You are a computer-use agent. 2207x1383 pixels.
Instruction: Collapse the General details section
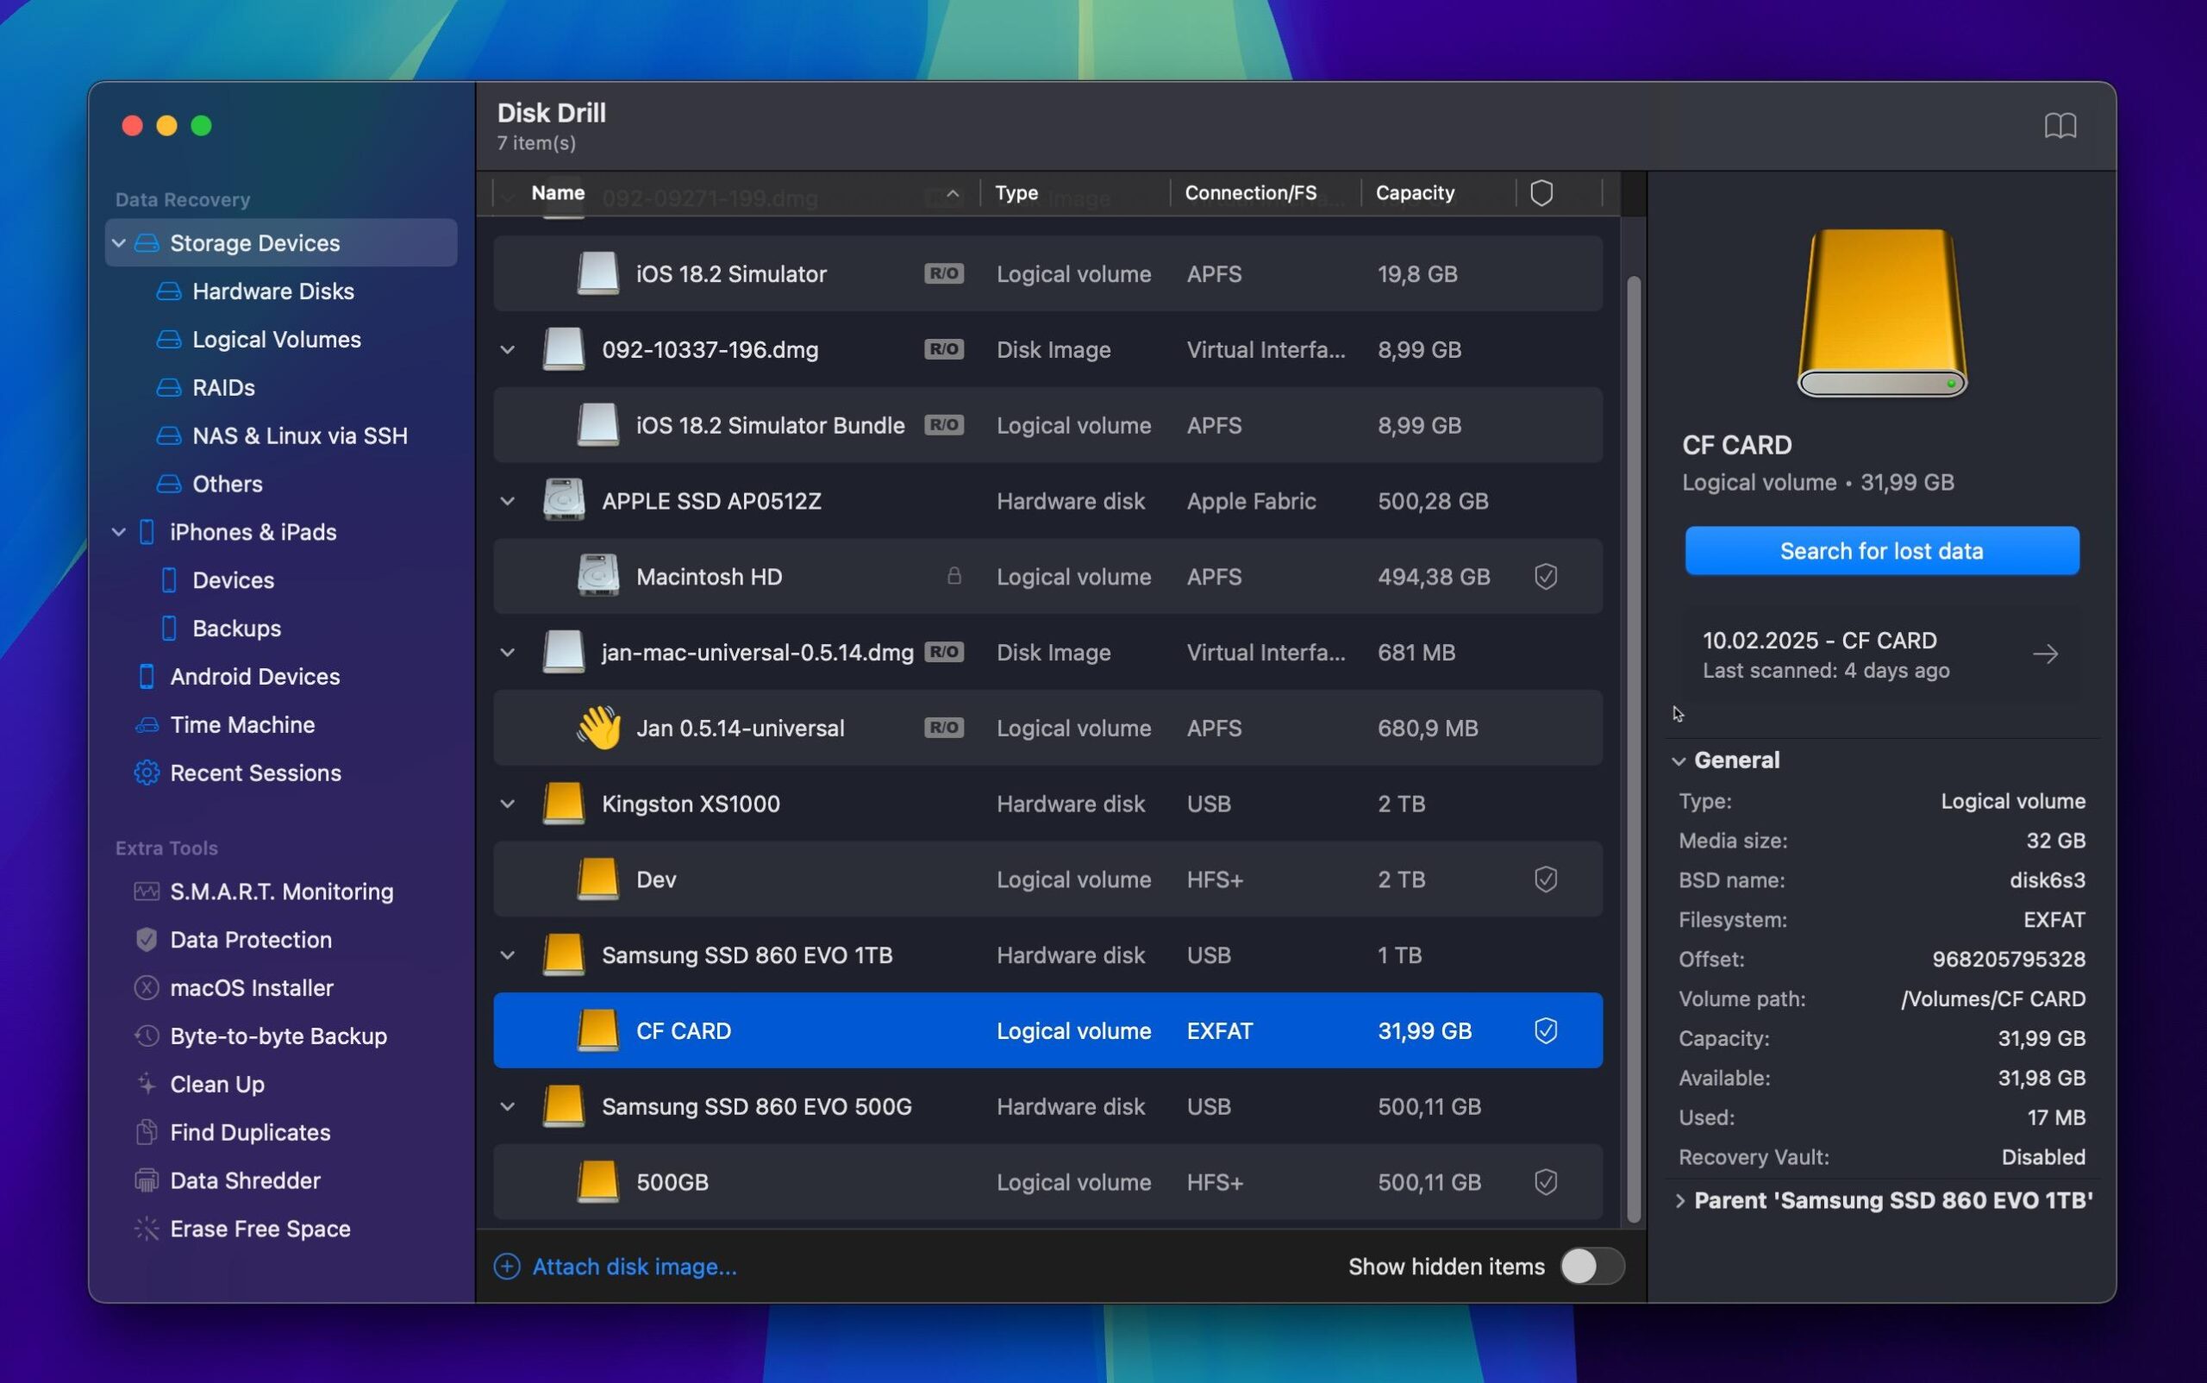[x=1679, y=760]
